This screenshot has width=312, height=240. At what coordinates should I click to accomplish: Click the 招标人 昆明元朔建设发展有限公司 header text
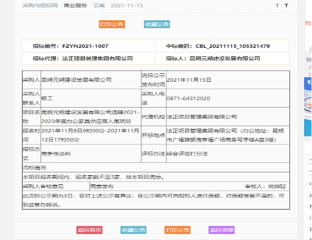pos(213,59)
